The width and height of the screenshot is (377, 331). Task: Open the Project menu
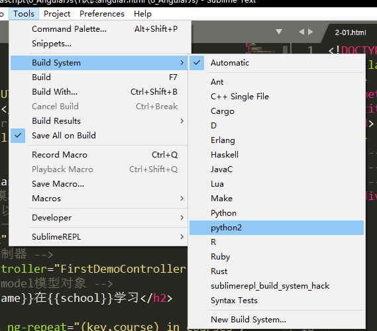point(57,14)
